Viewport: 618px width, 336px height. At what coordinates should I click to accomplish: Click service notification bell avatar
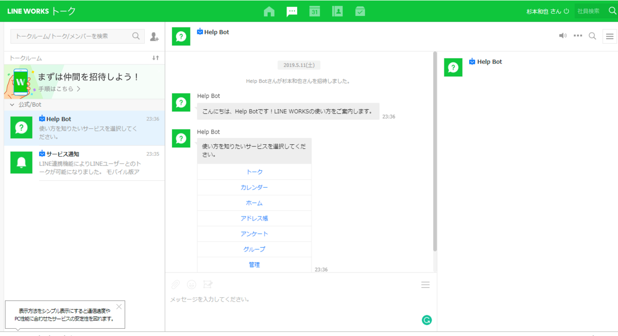(22, 162)
